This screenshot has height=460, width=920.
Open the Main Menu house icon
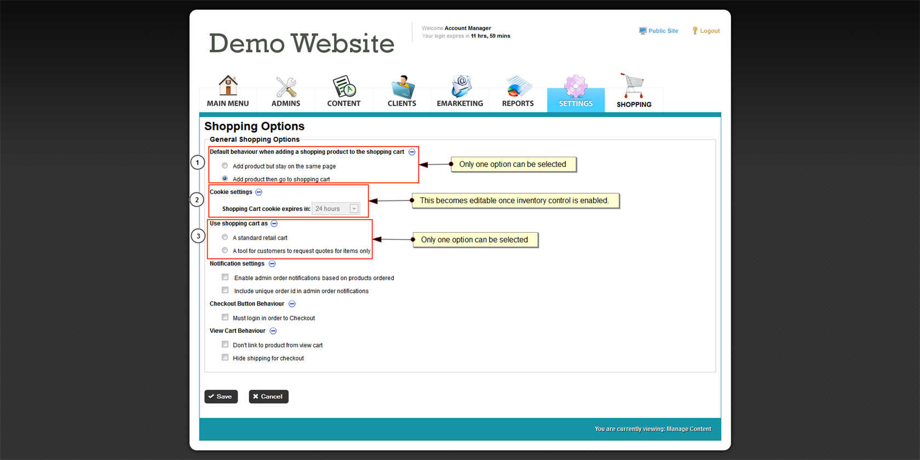click(x=228, y=87)
